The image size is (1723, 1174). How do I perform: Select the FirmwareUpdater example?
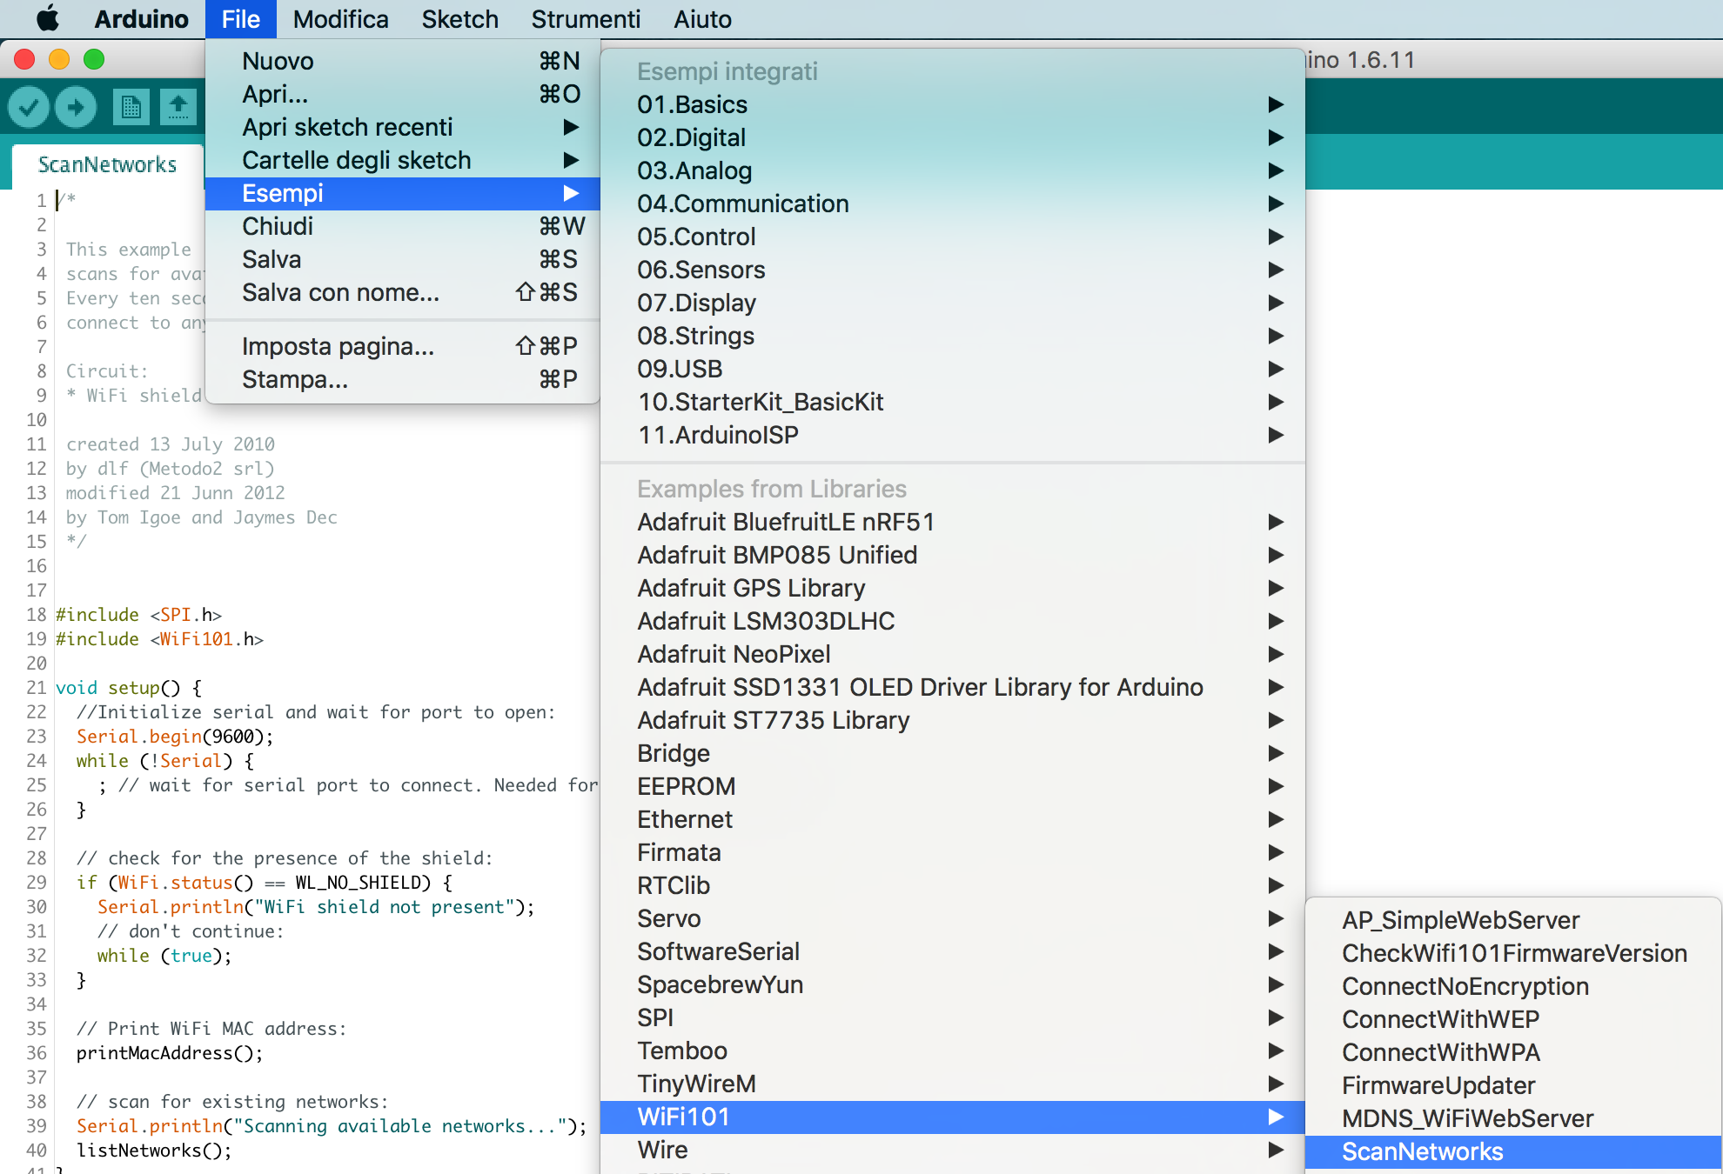coord(1438,1085)
